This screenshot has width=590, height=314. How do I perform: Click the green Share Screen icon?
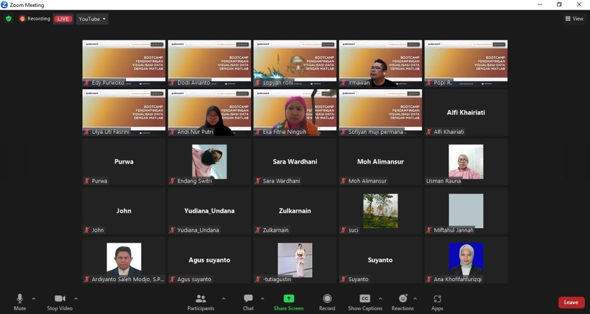pos(289,298)
